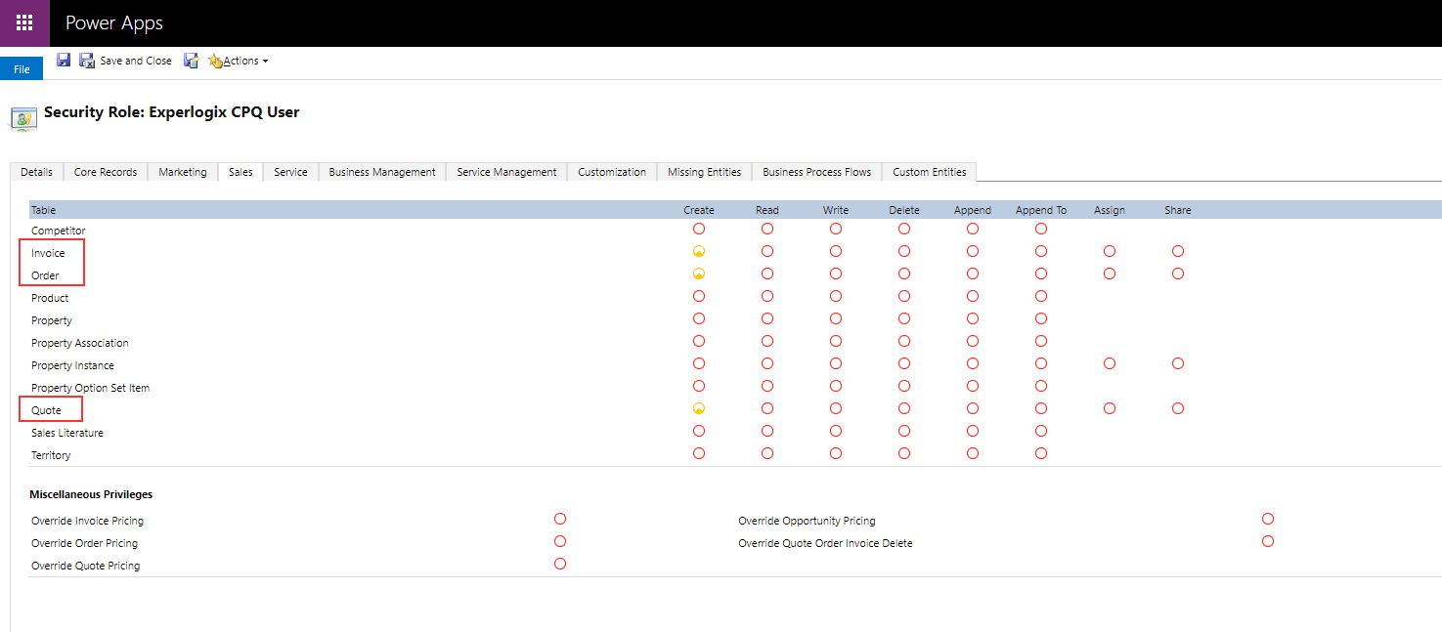Open the Power Apps app launcher waffle

(24, 23)
